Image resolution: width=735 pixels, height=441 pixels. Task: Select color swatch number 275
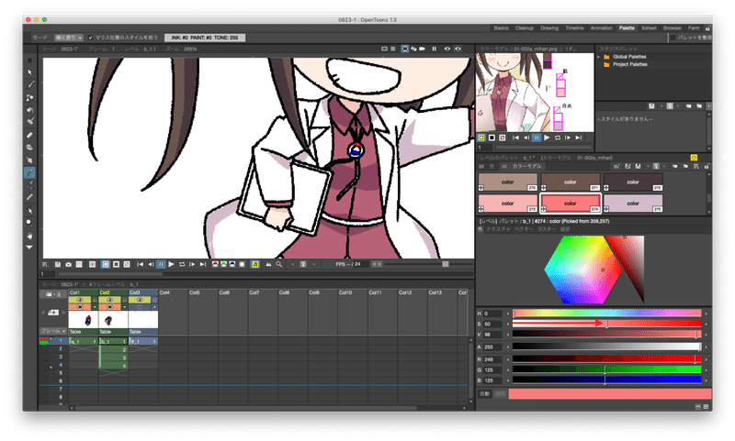tap(633, 204)
